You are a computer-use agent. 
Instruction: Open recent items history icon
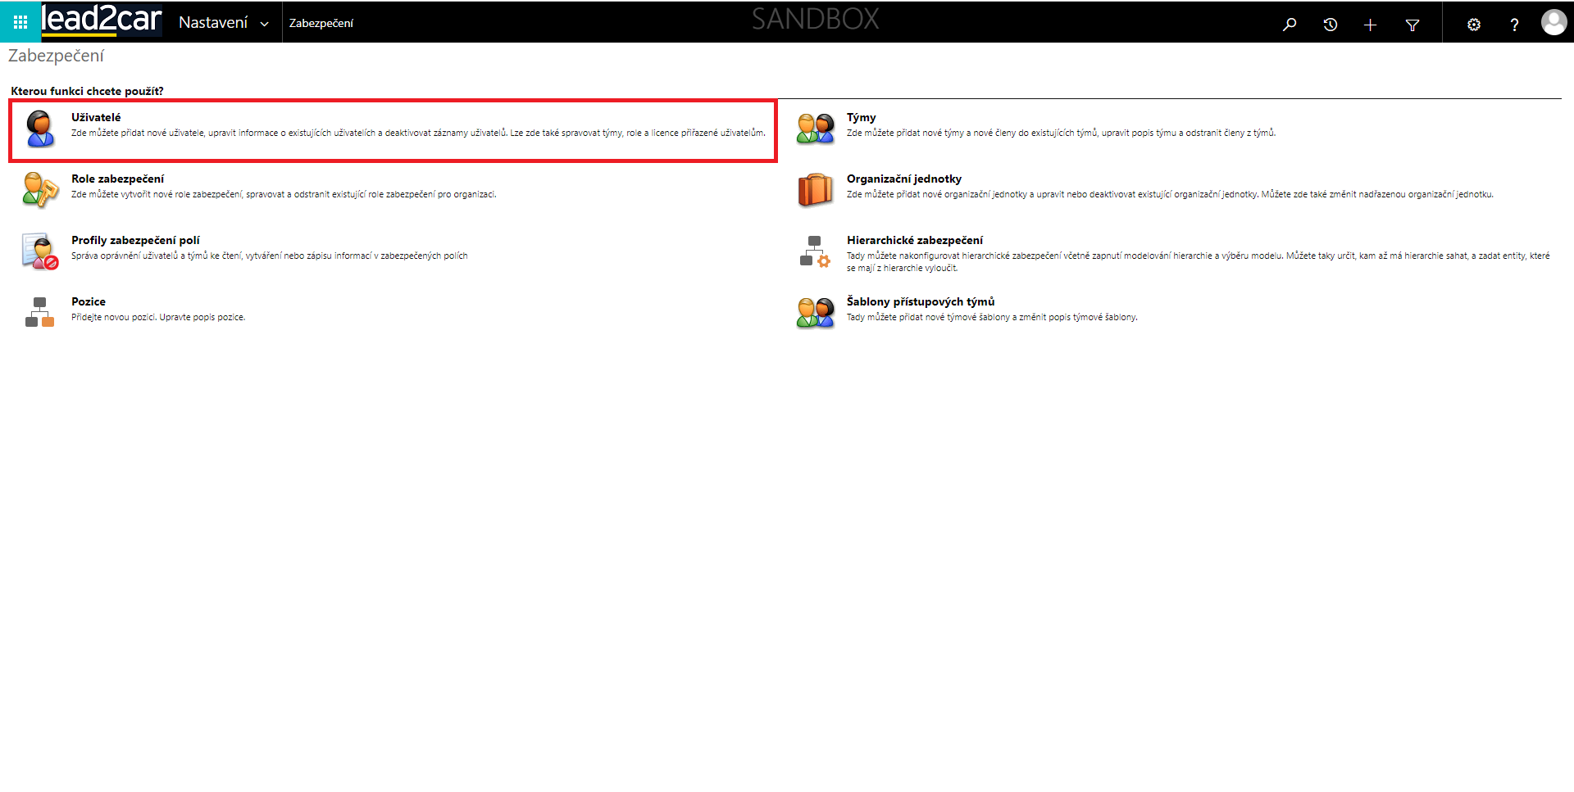[x=1330, y=25]
